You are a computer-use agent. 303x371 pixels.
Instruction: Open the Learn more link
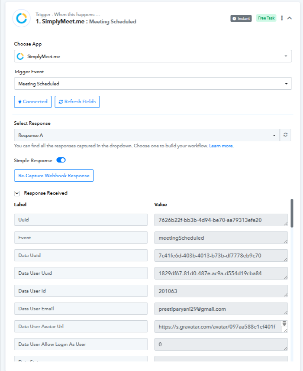(221, 146)
